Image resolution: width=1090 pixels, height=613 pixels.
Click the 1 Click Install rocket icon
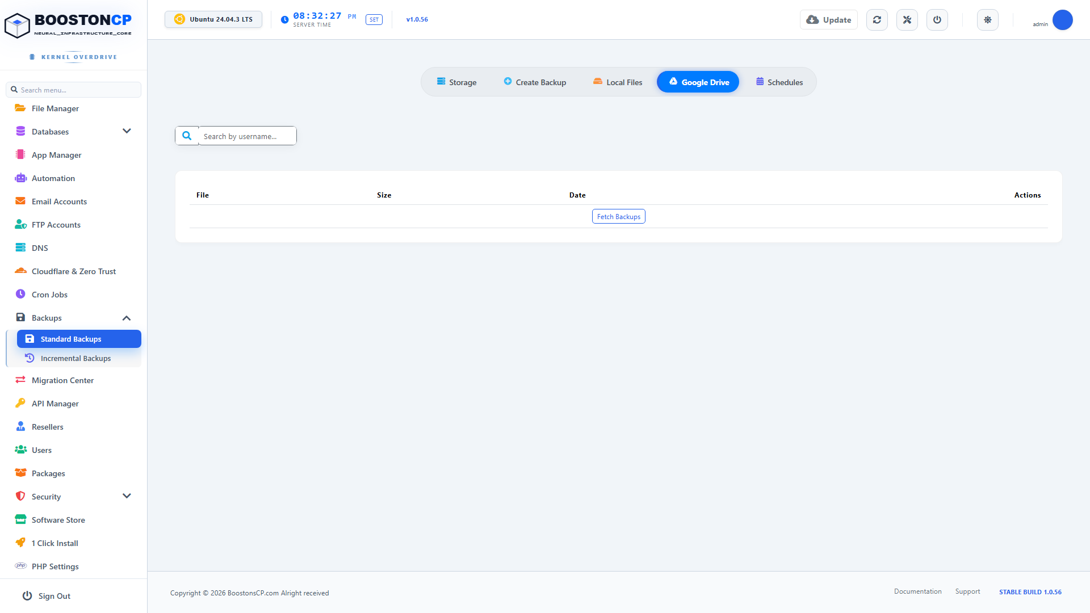tap(20, 543)
